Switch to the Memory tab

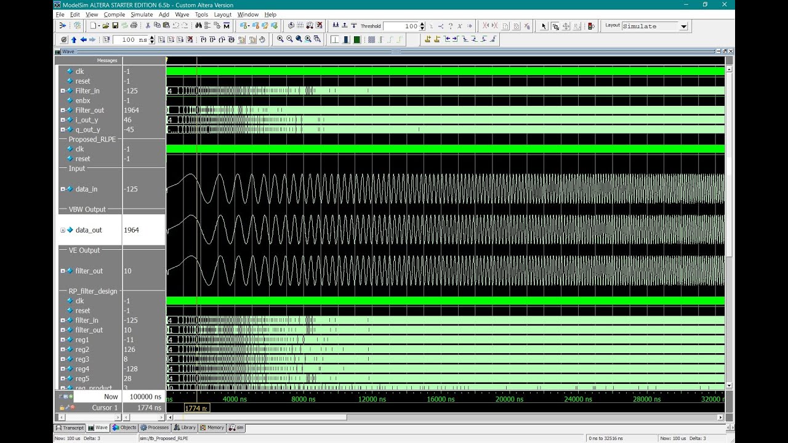212,428
